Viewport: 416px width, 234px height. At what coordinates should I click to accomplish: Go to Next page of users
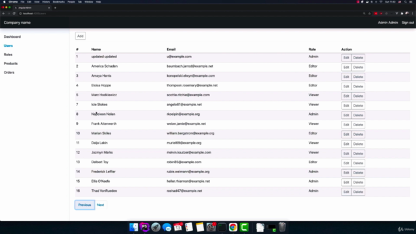click(101, 205)
